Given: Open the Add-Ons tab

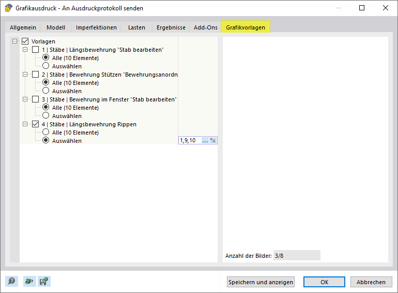Looking at the screenshot, I should pos(206,27).
